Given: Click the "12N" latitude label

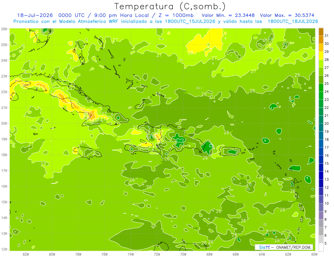Looking at the screenshot, I should click(4, 249).
